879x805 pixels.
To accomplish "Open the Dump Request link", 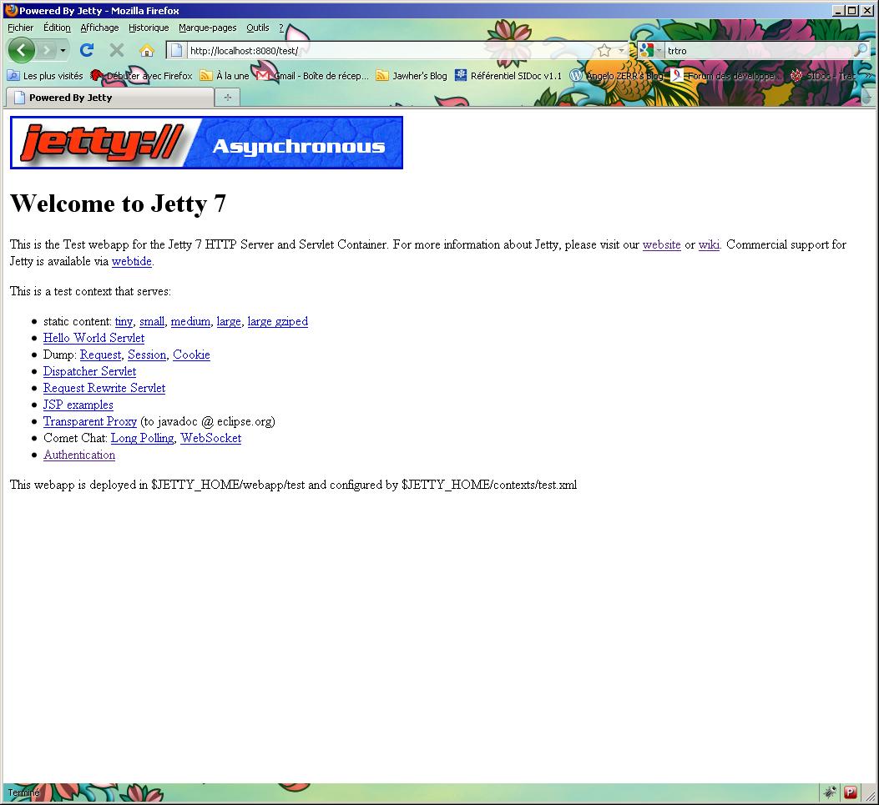I will [100, 355].
